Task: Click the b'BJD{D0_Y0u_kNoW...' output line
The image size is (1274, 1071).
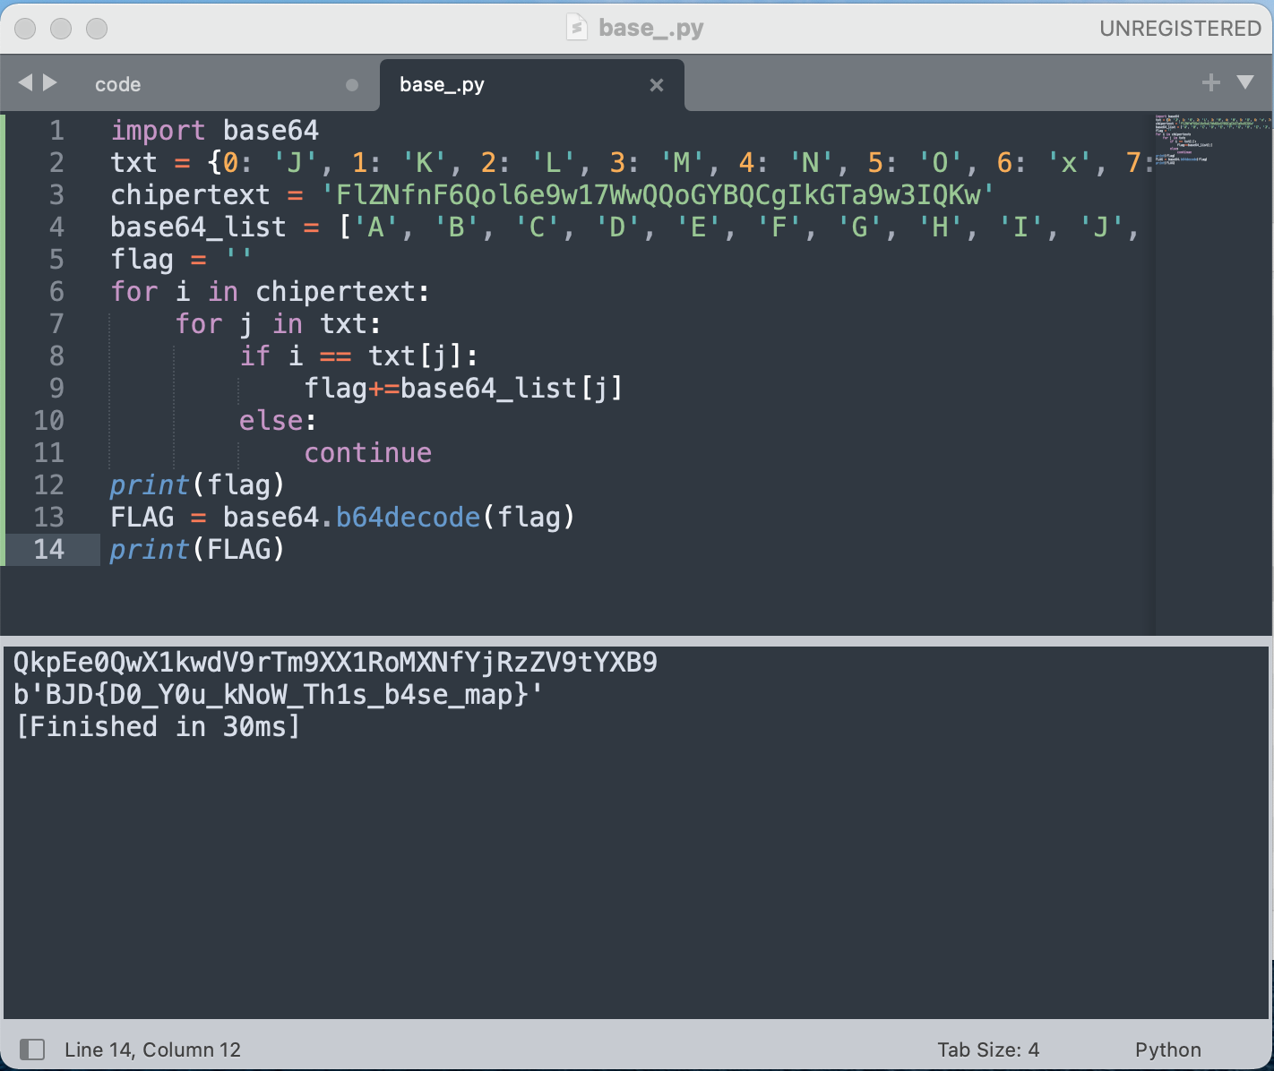Action: point(278,695)
